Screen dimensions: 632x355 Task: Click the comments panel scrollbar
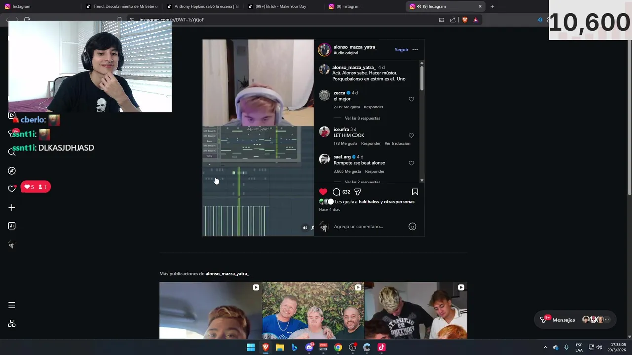(x=422, y=77)
